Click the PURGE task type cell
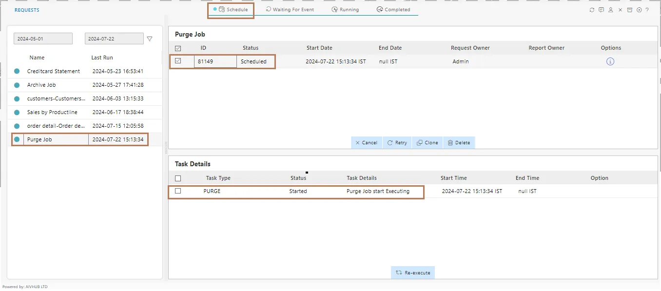This screenshot has width=661, height=291. 212,191
